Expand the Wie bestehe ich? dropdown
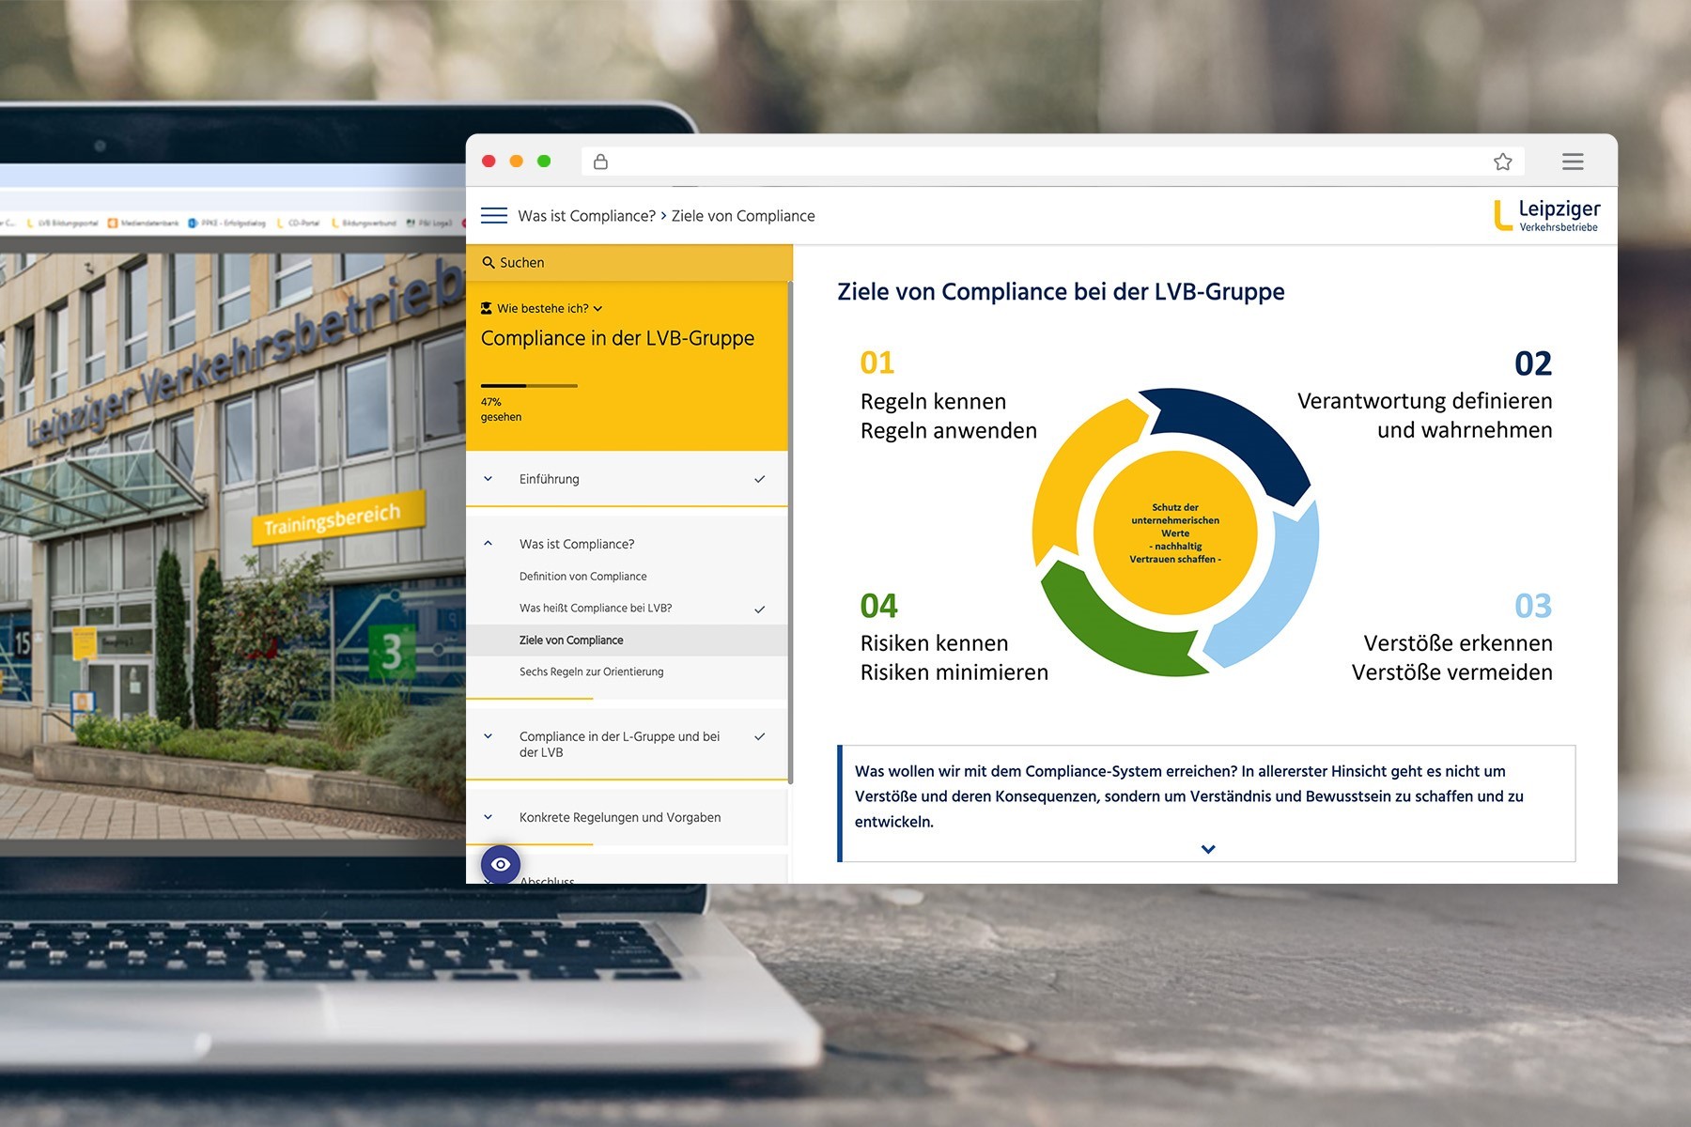This screenshot has width=1691, height=1127. coord(597,308)
